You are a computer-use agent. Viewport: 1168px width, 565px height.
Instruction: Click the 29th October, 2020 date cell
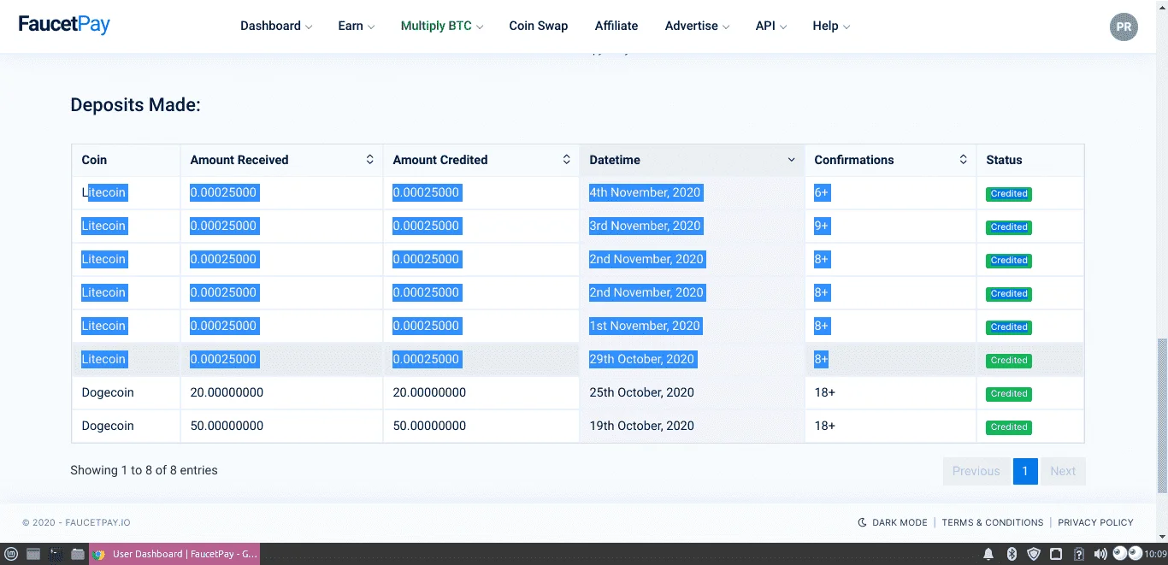(692, 359)
